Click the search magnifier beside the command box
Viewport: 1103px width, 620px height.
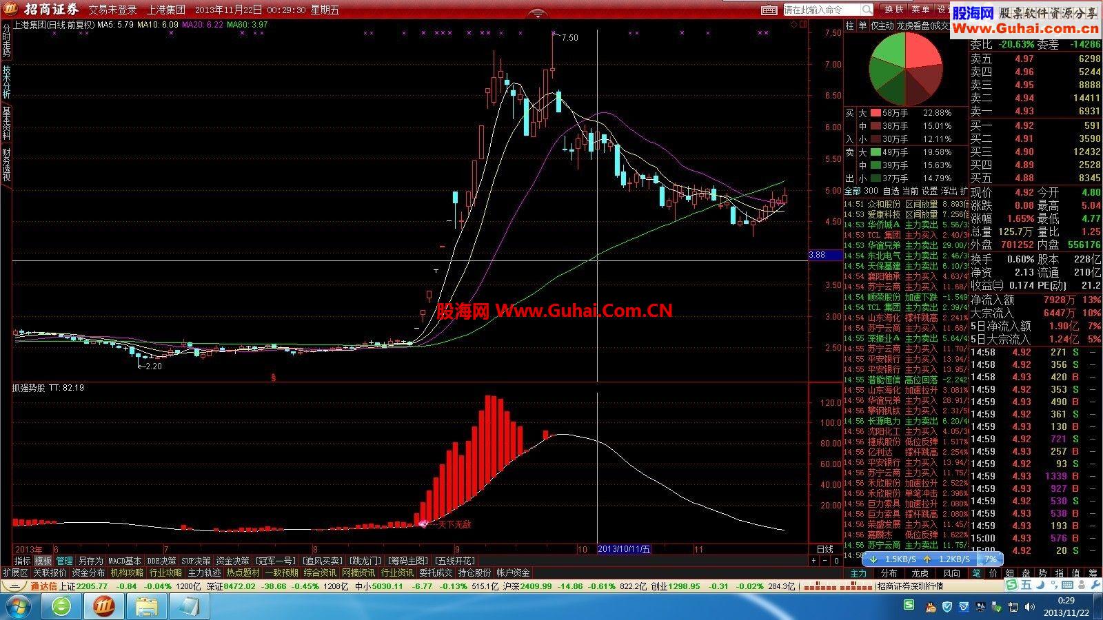[x=867, y=10]
